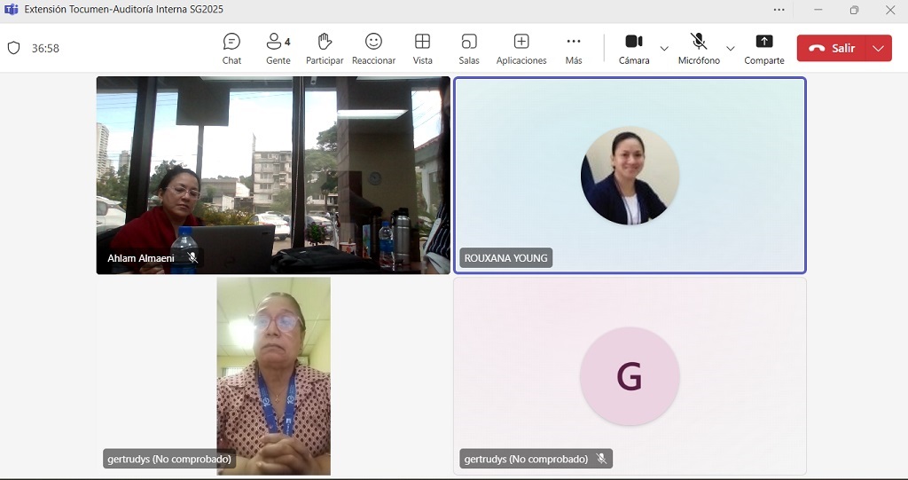This screenshot has width=908, height=480.
Task: Raise hand with Participar button
Action: (325, 48)
